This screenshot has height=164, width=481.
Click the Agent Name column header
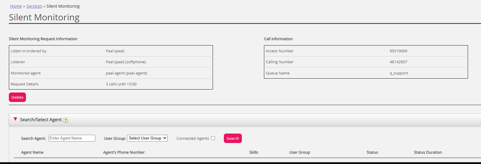(x=32, y=152)
